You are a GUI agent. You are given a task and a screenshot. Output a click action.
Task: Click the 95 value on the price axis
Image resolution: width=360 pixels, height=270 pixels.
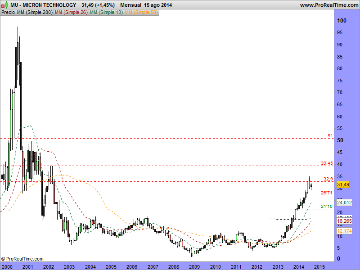(x=340, y=32)
